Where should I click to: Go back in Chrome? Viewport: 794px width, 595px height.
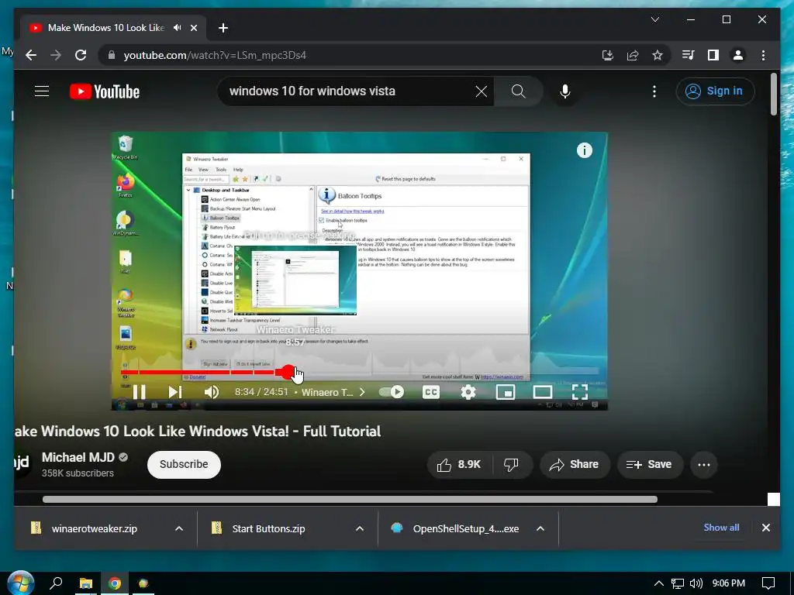coord(31,55)
